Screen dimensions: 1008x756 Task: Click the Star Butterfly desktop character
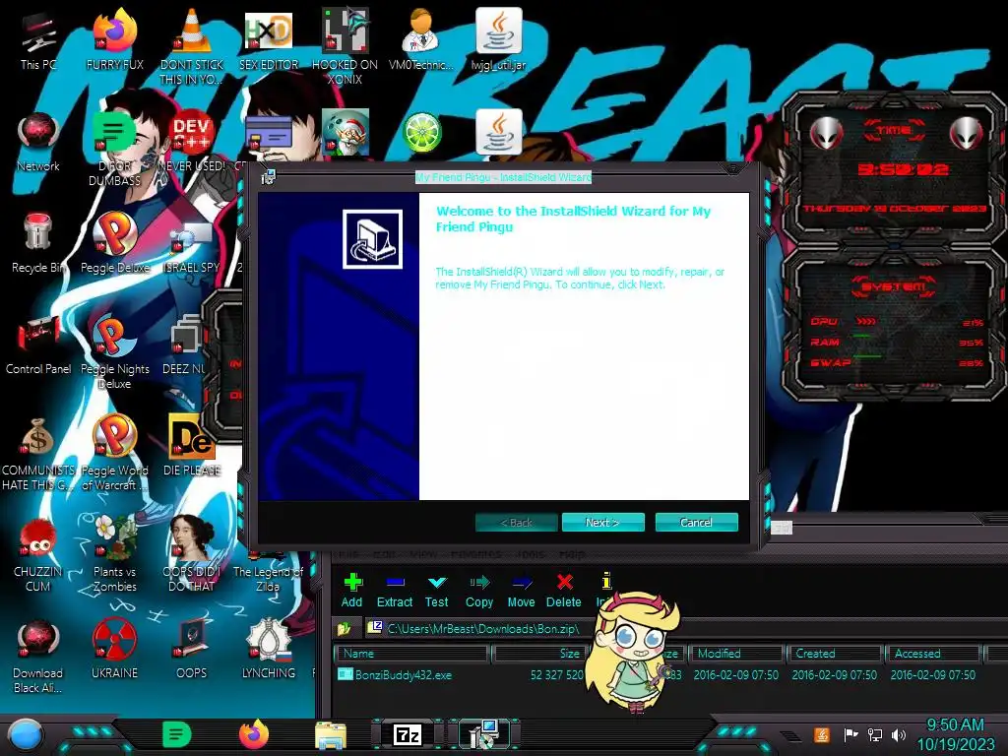(x=635, y=651)
